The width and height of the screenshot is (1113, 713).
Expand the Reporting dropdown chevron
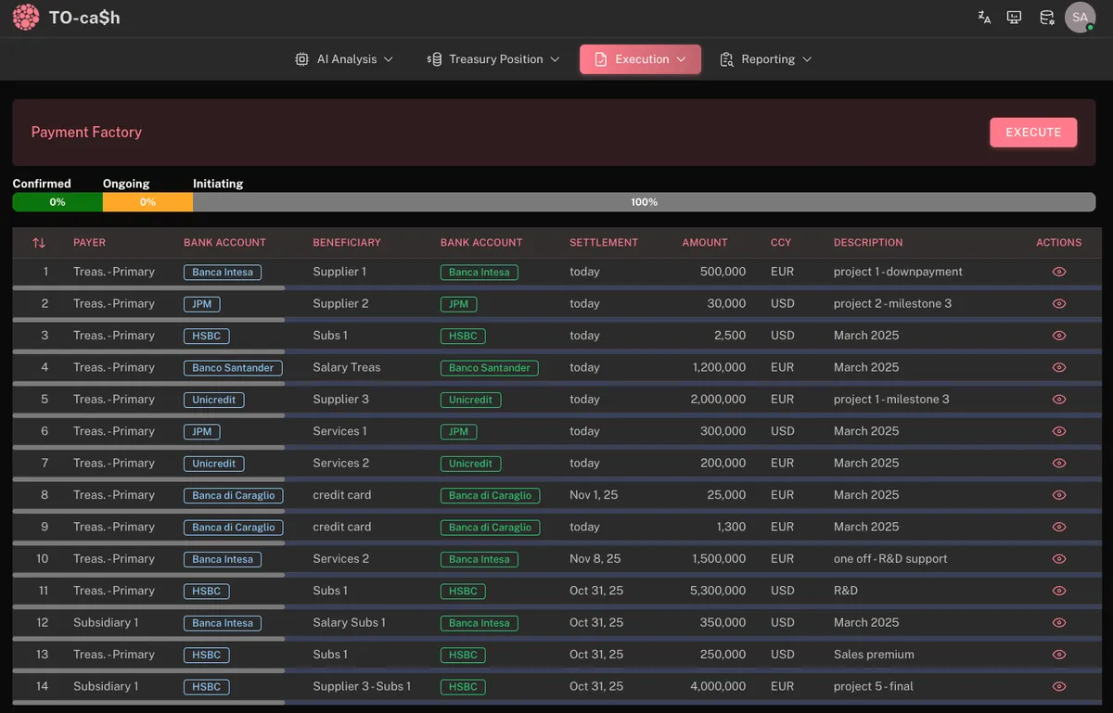point(807,59)
